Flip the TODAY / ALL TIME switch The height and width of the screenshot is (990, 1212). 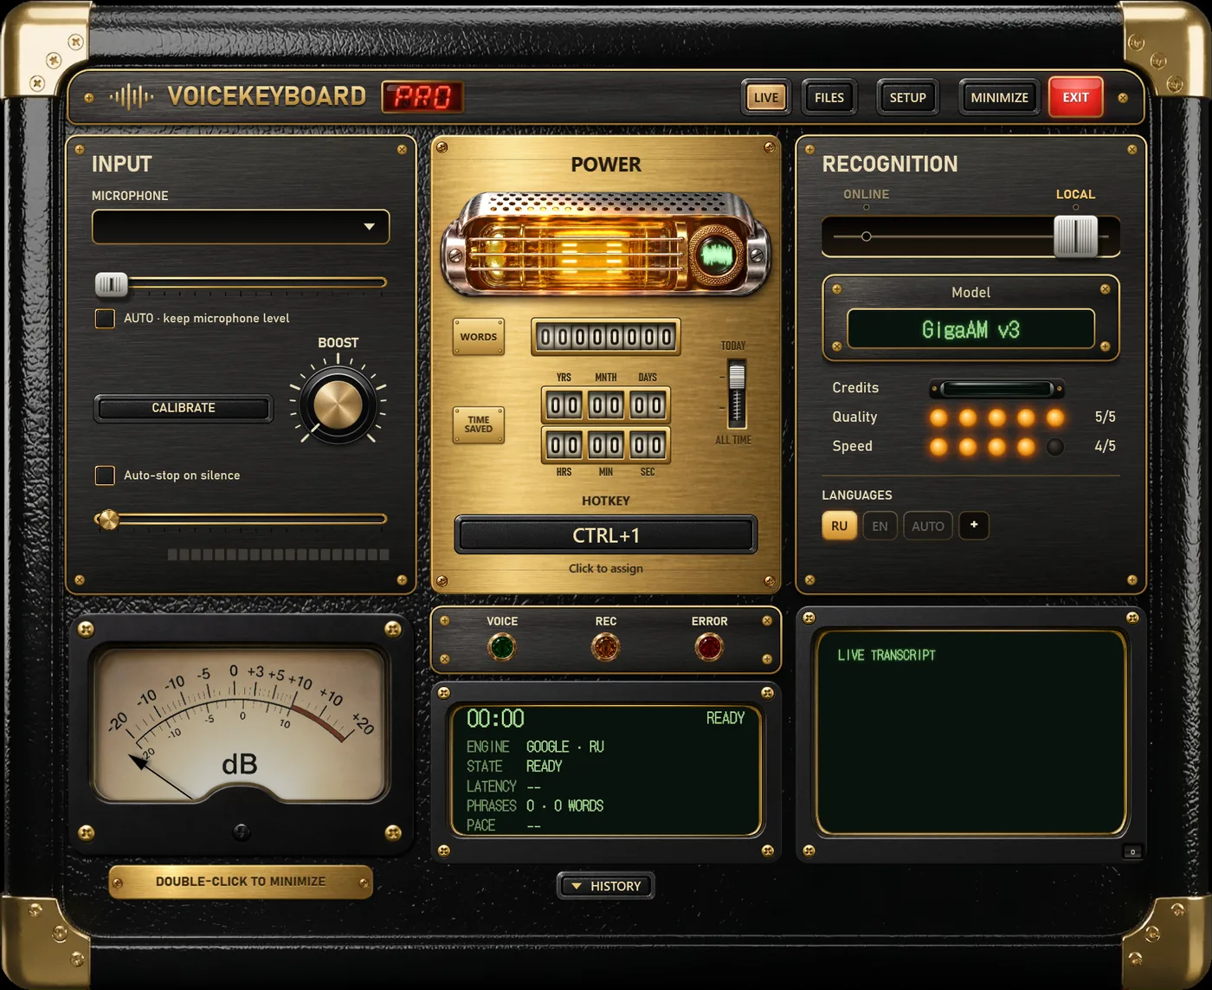click(x=736, y=394)
